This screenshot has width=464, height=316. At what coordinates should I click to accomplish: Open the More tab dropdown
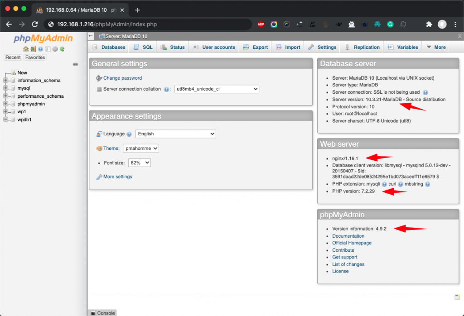pyautogui.click(x=436, y=47)
